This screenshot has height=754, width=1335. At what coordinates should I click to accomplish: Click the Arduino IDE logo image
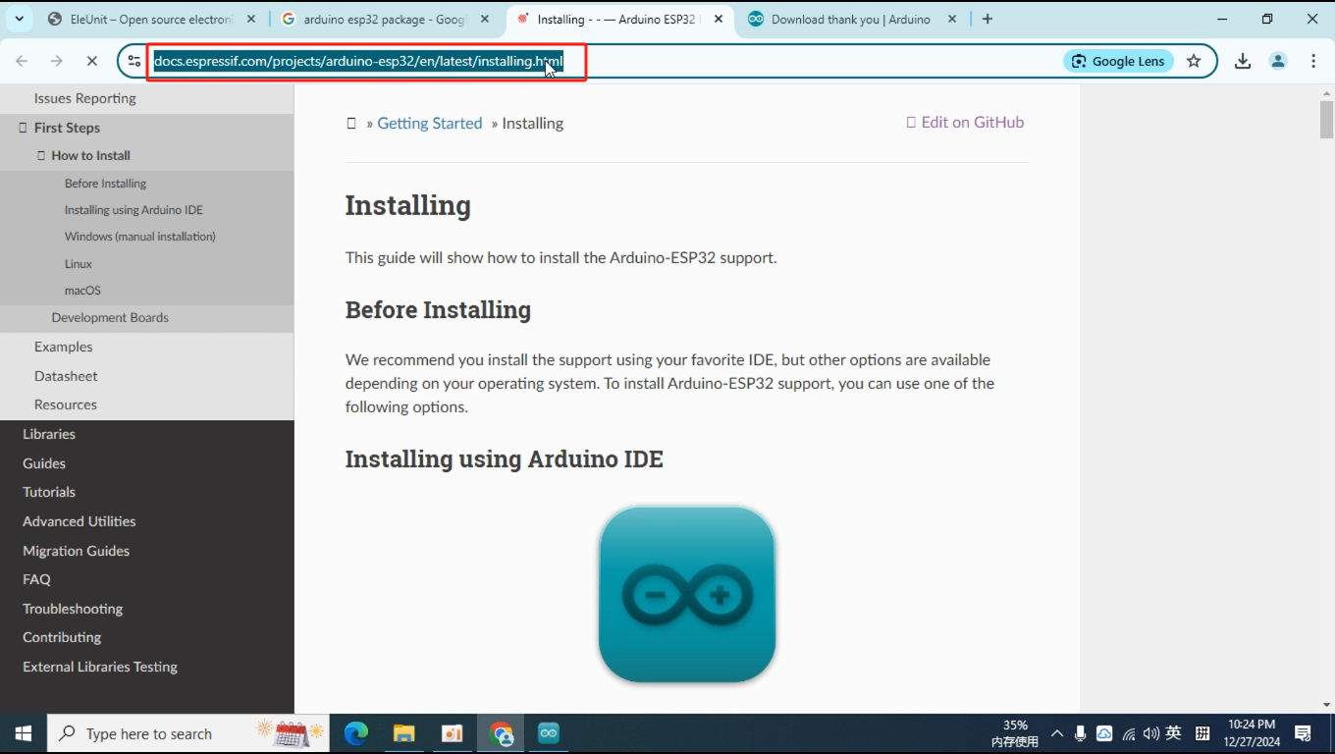(687, 594)
